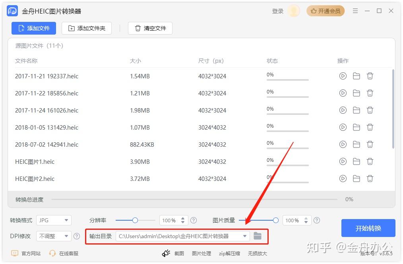The width and height of the screenshot is (403, 264).
Task: Convert HEIC图片2.heic with play icon
Action: coord(343,179)
